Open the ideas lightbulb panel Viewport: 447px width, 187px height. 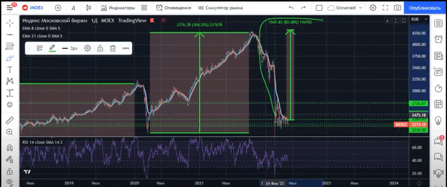(x=438, y=121)
